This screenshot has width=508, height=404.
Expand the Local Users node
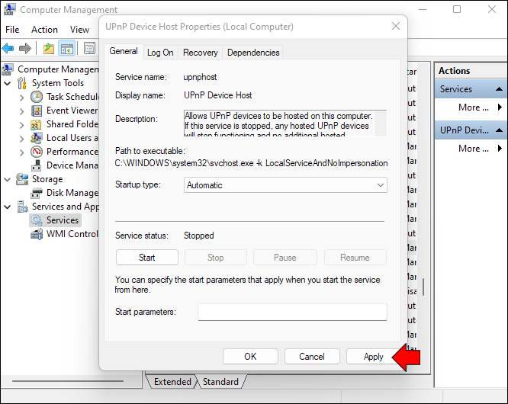click(x=21, y=139)
